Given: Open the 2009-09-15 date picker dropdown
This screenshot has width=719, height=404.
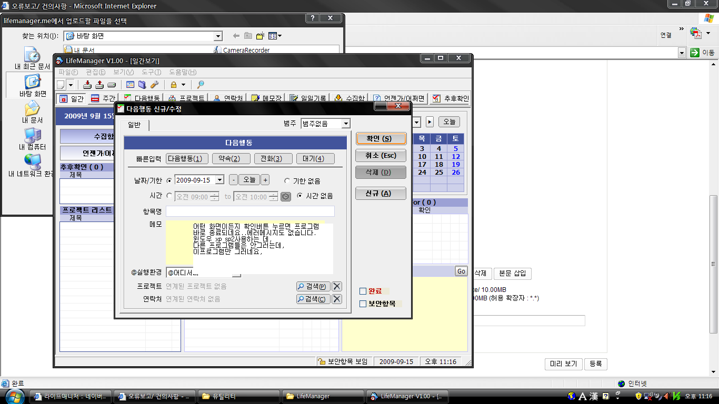Looking at the screenshot, I should point(219,180).
